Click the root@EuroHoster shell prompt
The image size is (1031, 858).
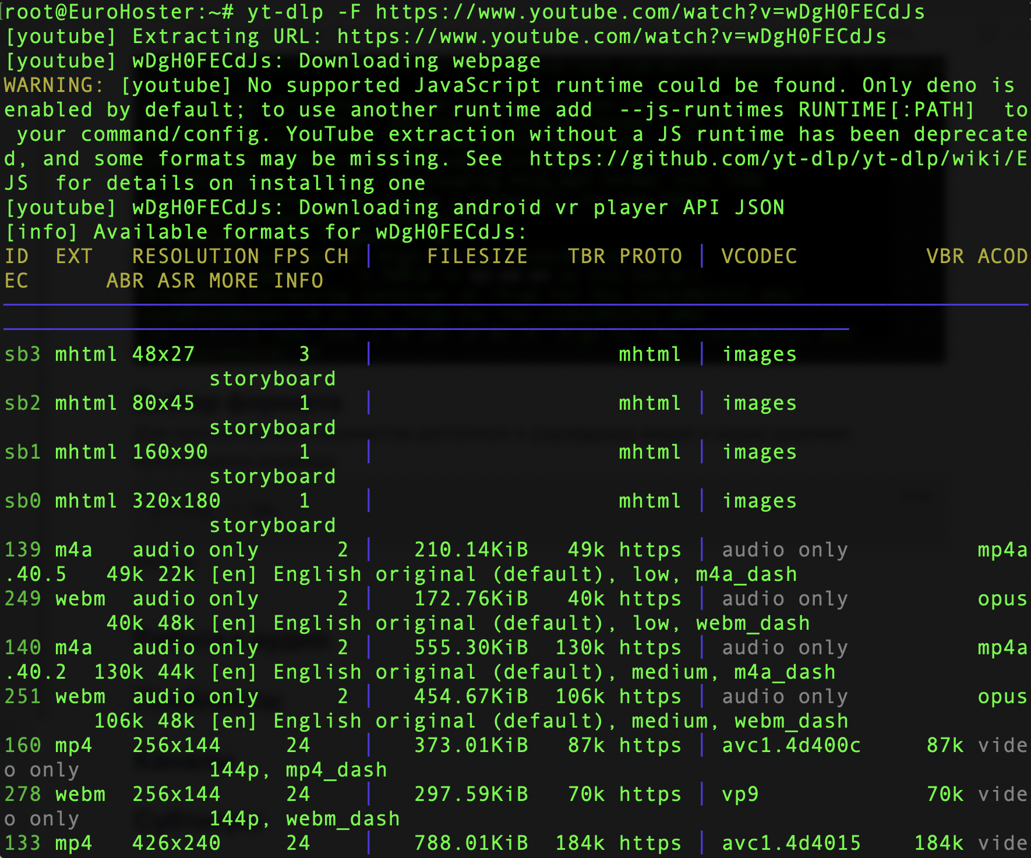tap(119, 12)
